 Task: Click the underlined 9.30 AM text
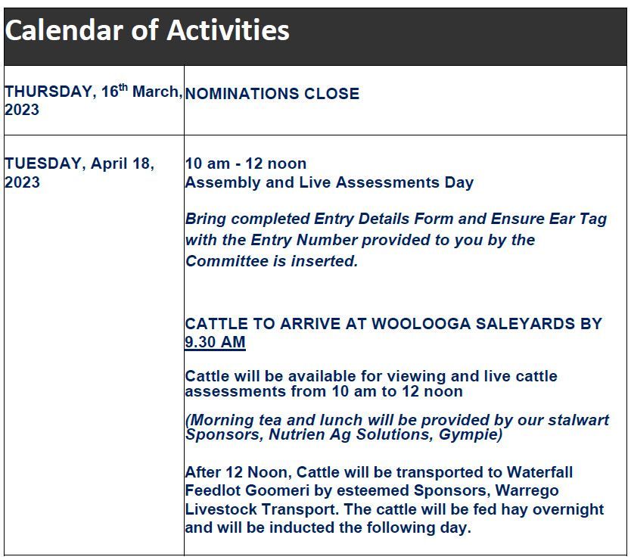pyautogui.click(x=215, y=342)
